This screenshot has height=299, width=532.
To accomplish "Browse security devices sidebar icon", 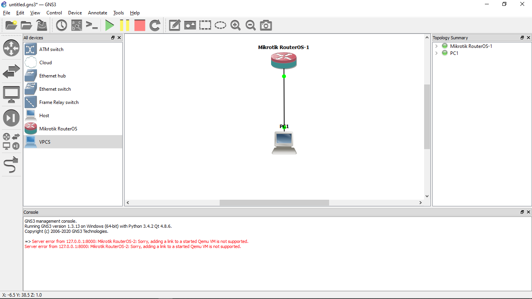I will 11,118.
